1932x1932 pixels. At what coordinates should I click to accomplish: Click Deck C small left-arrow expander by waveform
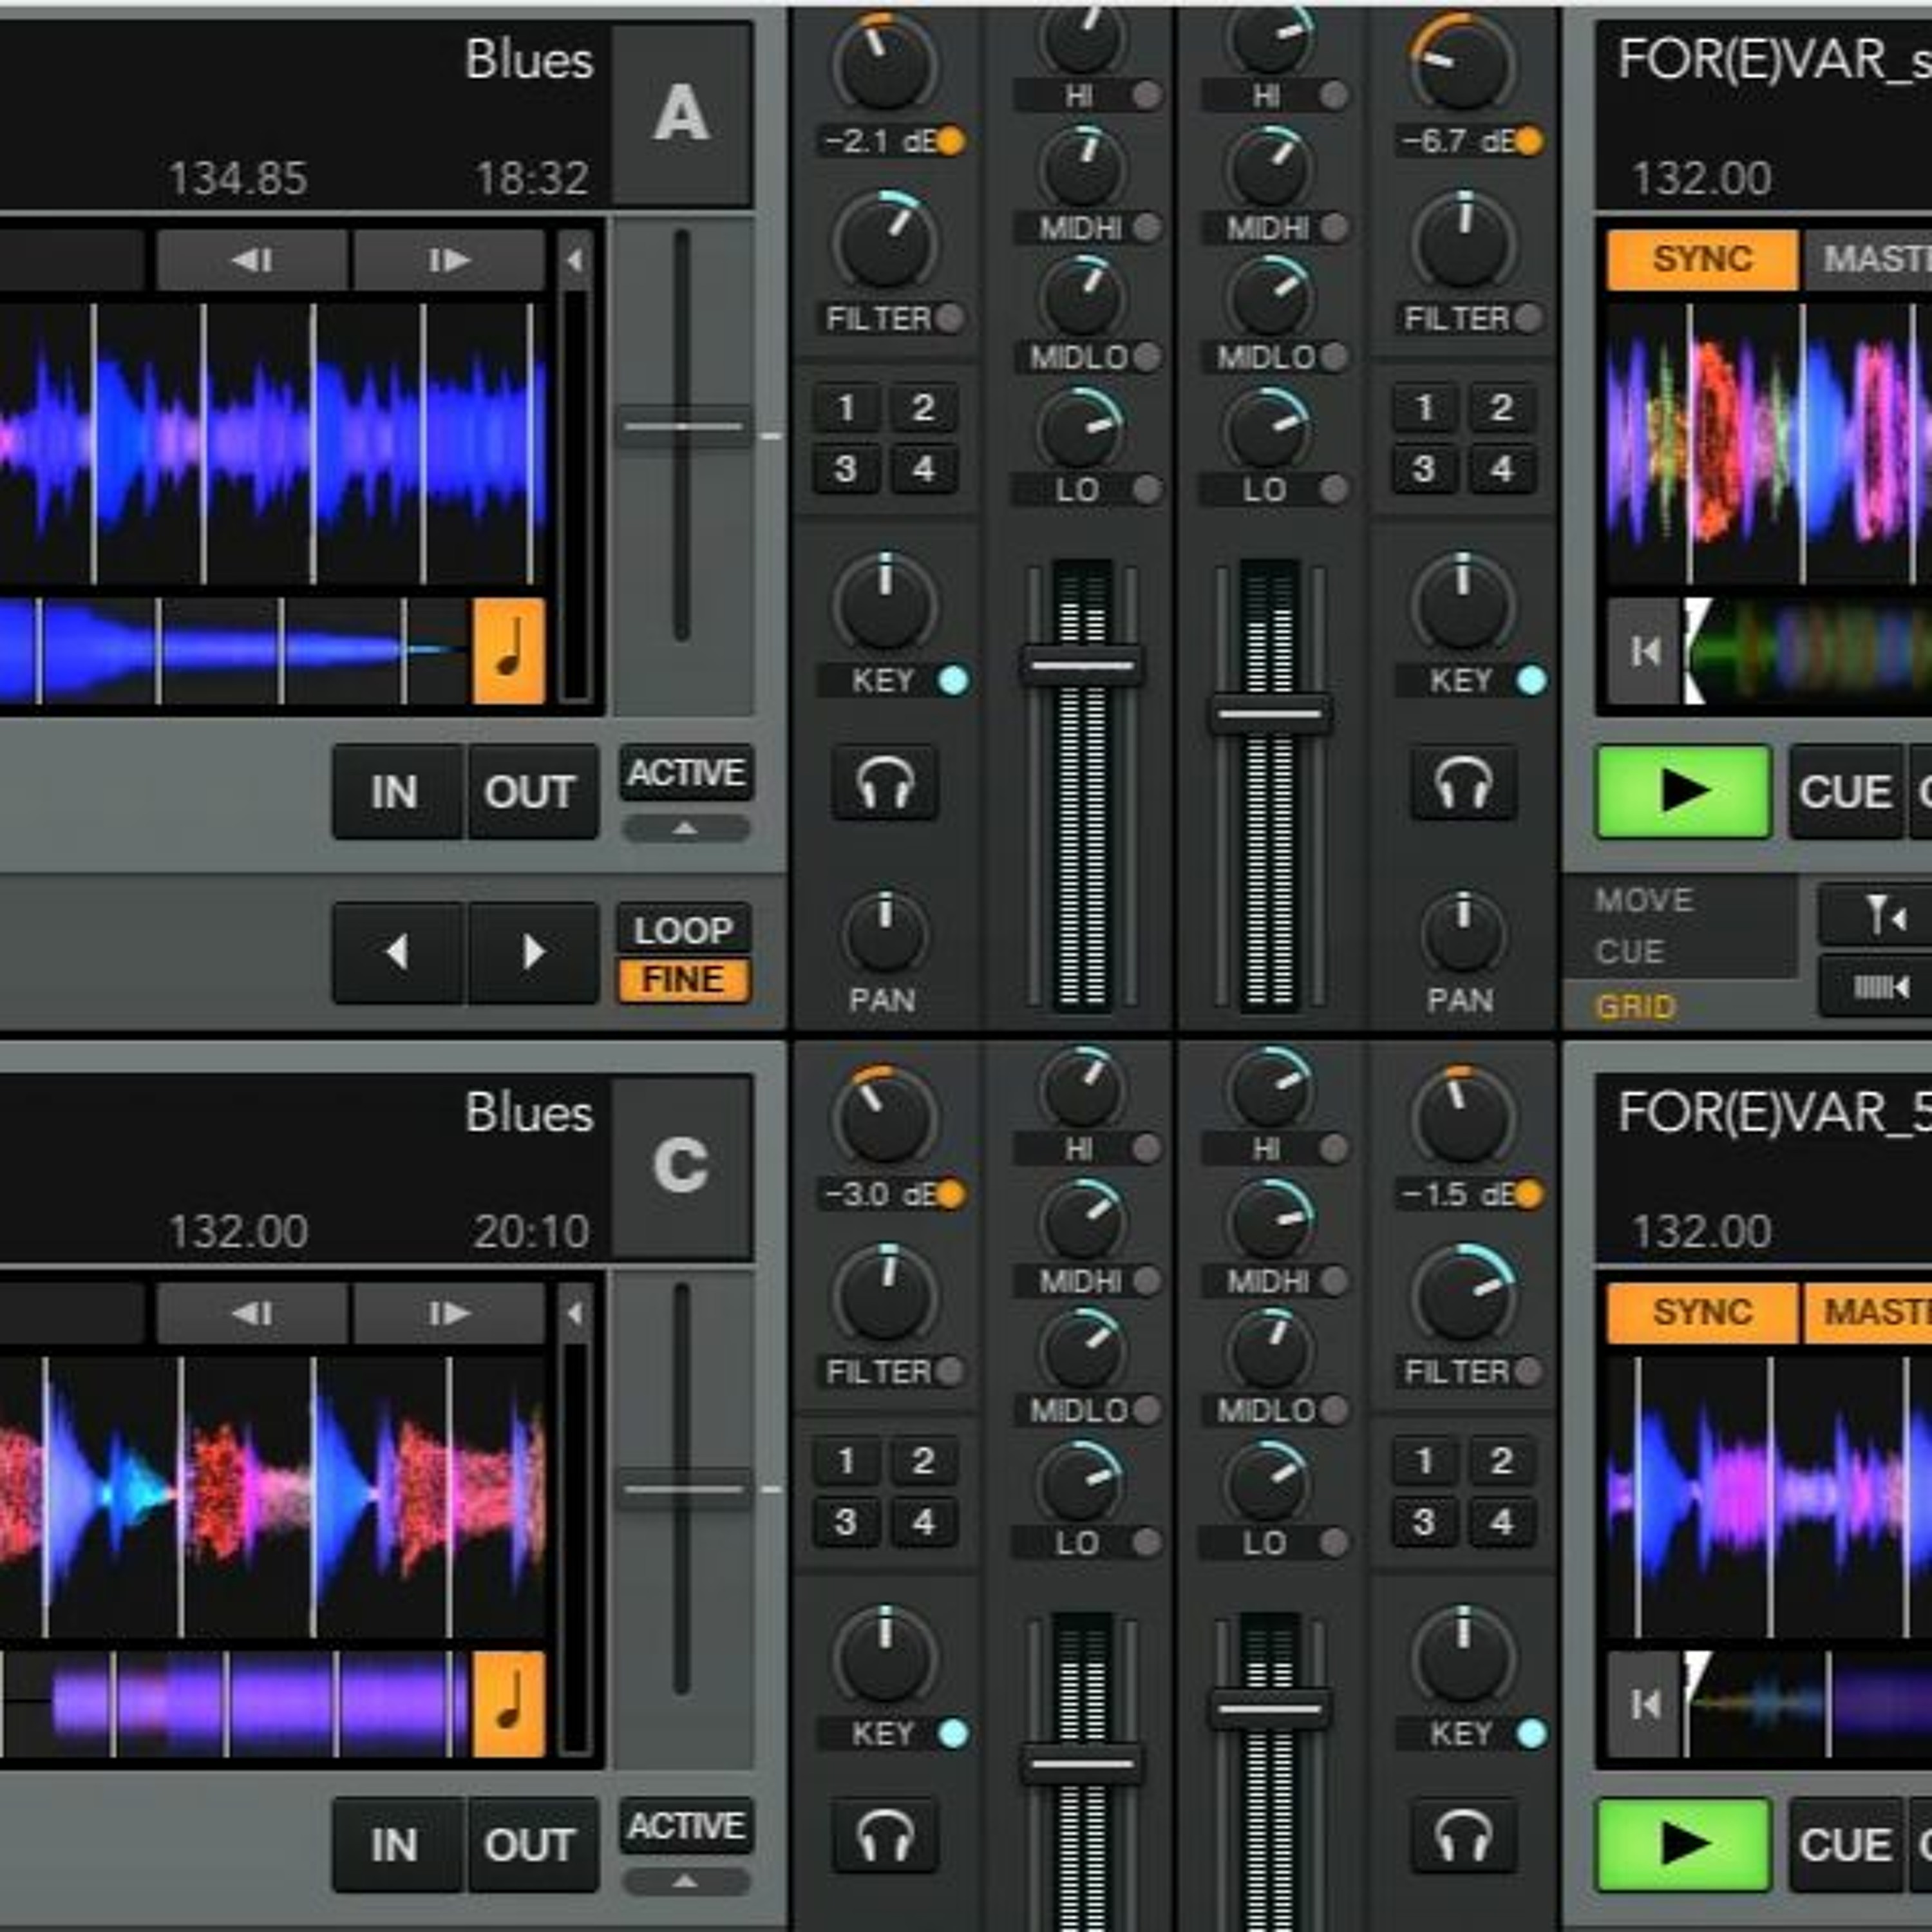pyautogui.click(x=574, y=1313)
